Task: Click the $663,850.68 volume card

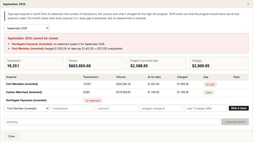Action: [95, 63]
